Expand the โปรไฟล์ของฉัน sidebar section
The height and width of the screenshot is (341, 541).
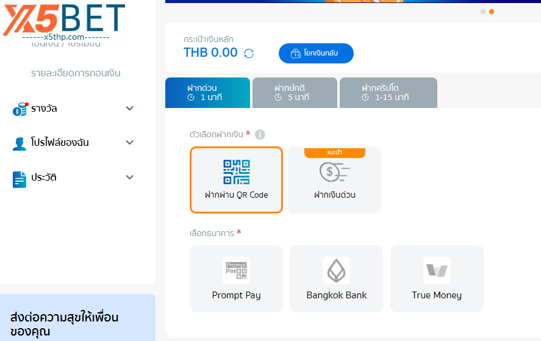[129, 143]
